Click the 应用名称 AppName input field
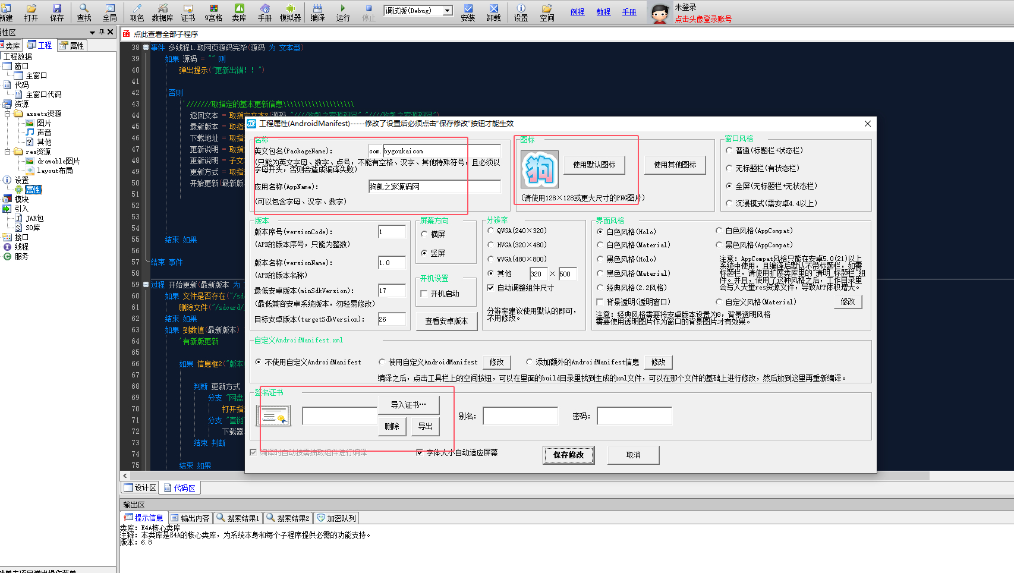 434,187
